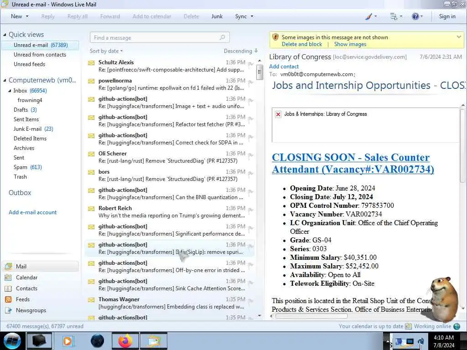The image size is (467, 350).
Task: Click the Feeds RSS icon
Action: click(8, 299)
